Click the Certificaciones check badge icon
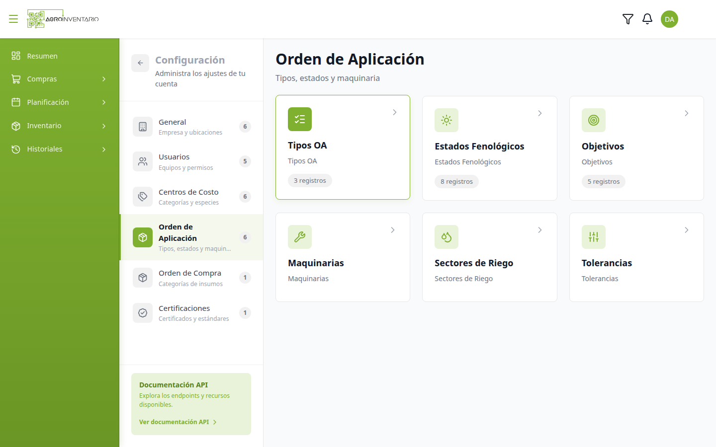 (143, 313)
